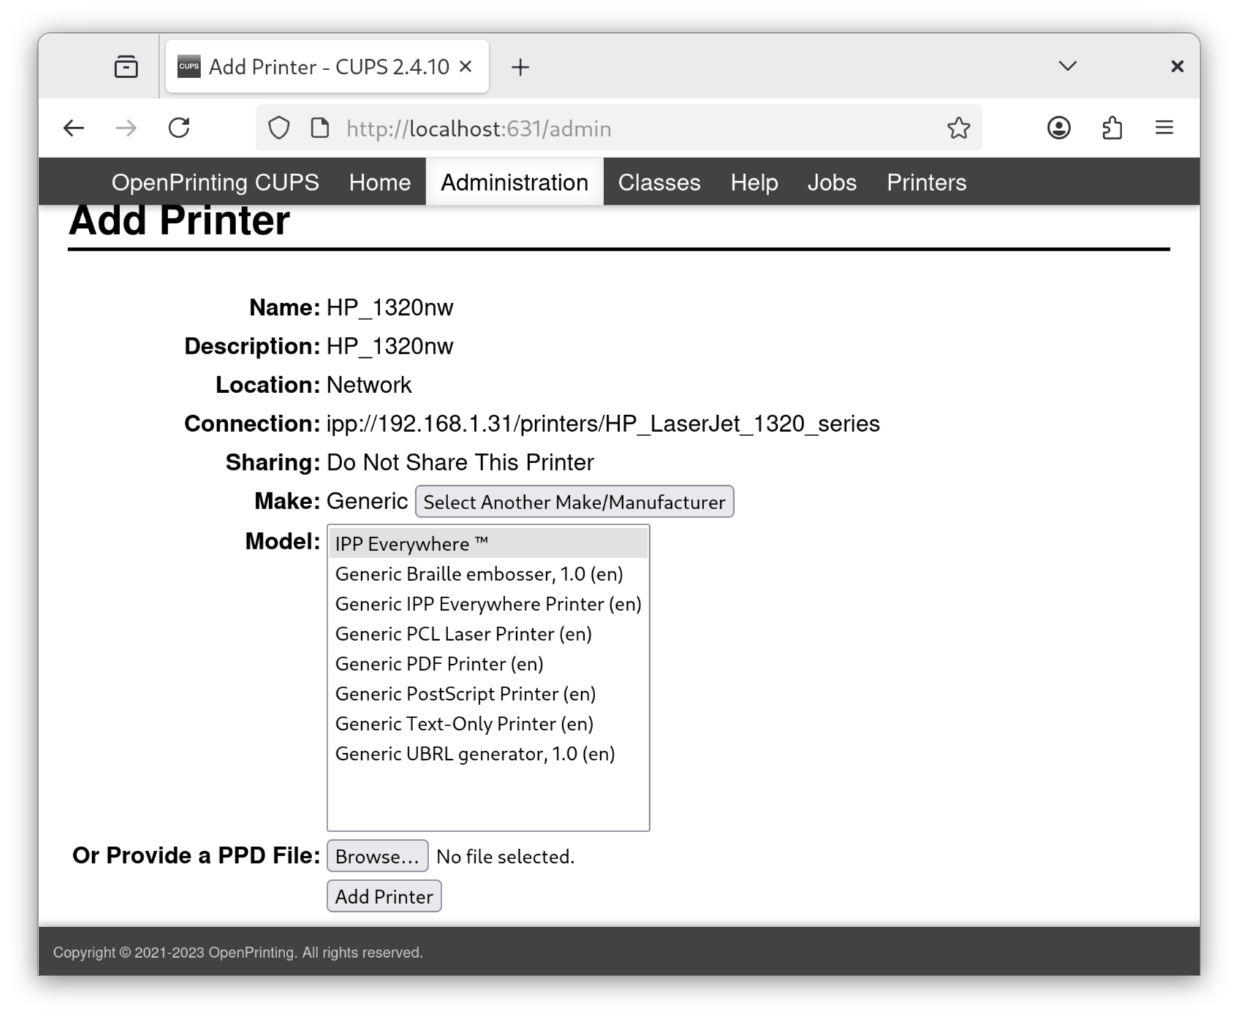This screenshot has height=1017, width=1237.
Task: Choose Generic PostScript Printer model
Action: click(x=465, y=694)
